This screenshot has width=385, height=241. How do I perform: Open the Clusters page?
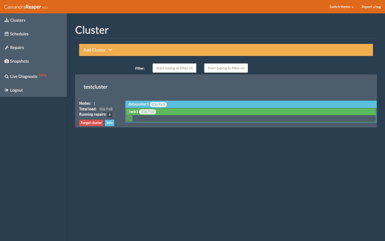tap(33, 20)
